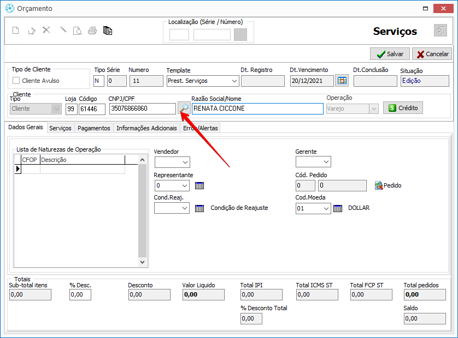Switch to the Dados Gerais tab
Viewport: 458px width, 338px height.
point(26,128)
